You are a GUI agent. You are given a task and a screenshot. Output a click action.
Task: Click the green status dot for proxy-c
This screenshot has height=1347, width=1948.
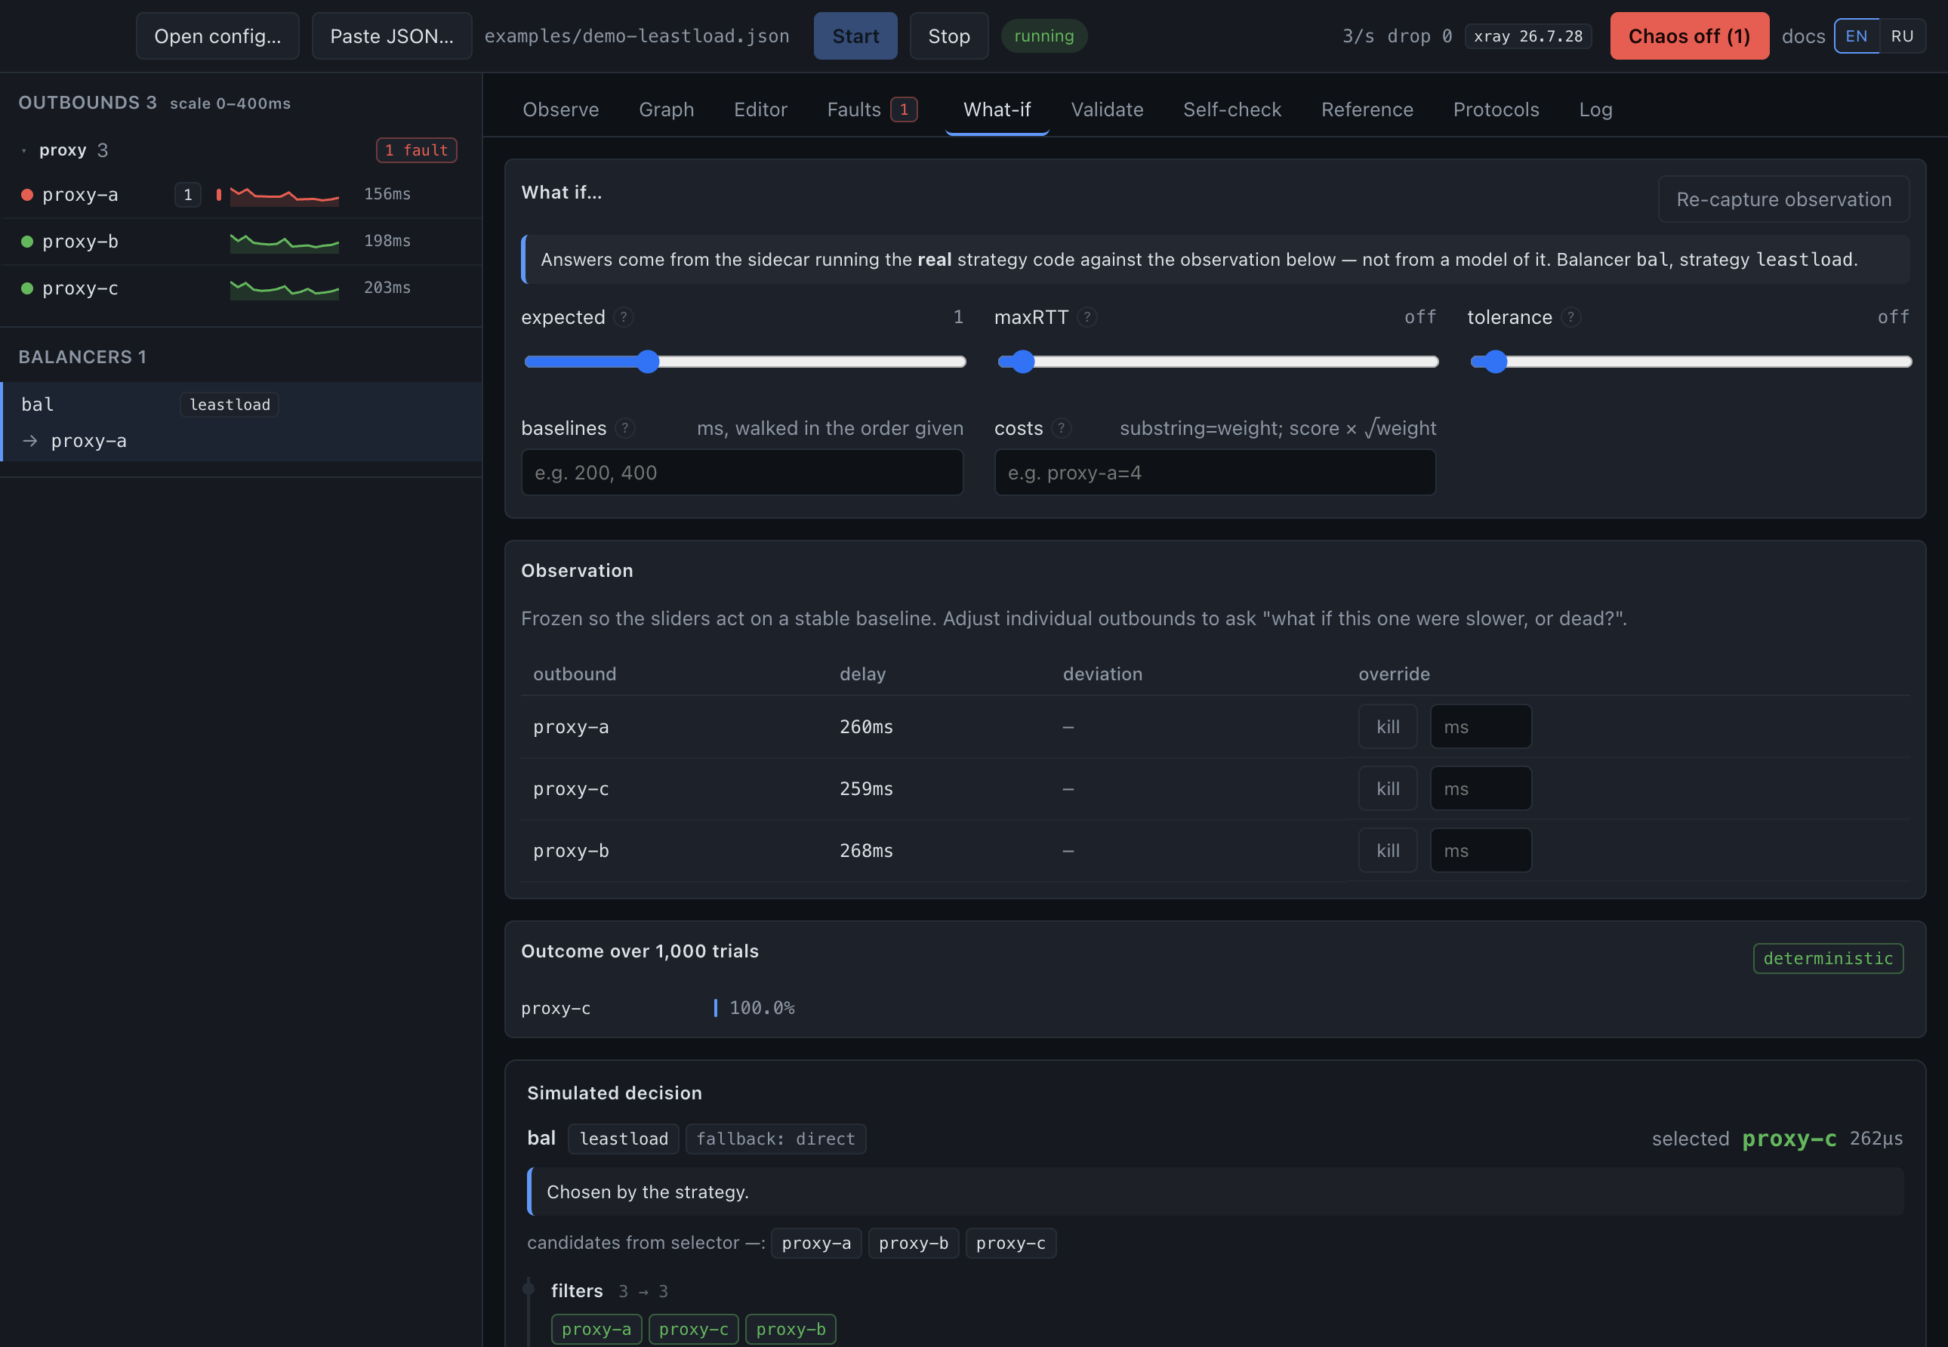tap(27, 288)
